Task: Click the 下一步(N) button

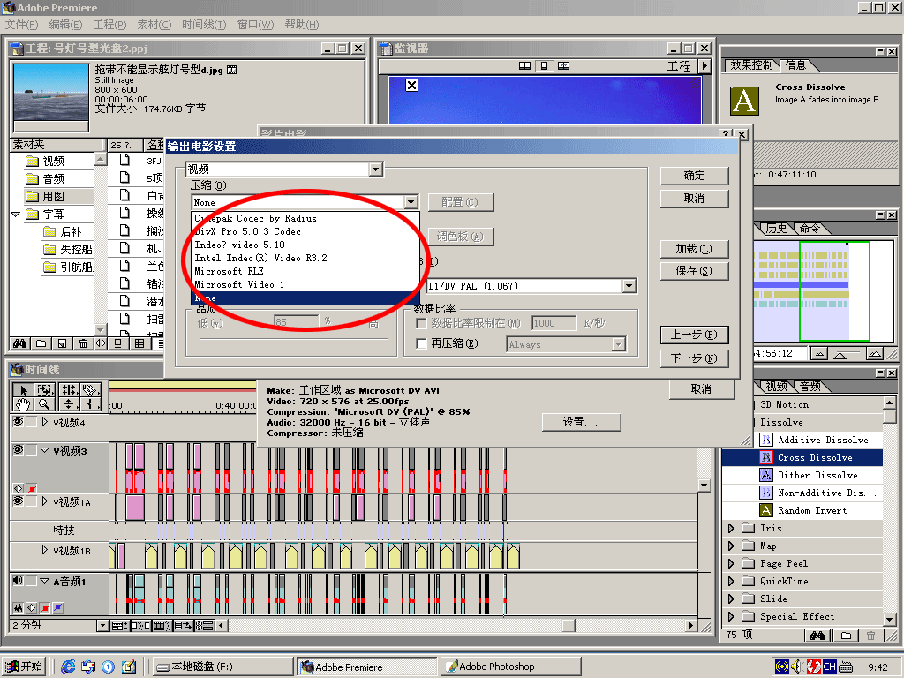Action: pyautogui.click(x=694, y=358)
